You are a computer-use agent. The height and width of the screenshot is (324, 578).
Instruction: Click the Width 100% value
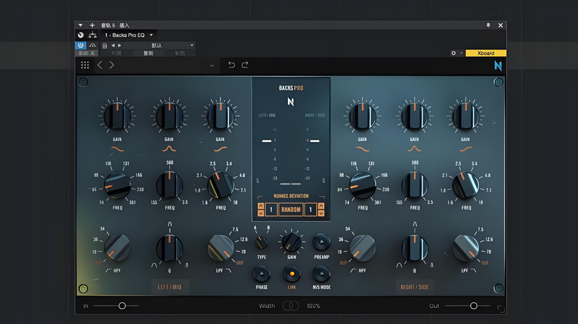(x=313, y=306)
